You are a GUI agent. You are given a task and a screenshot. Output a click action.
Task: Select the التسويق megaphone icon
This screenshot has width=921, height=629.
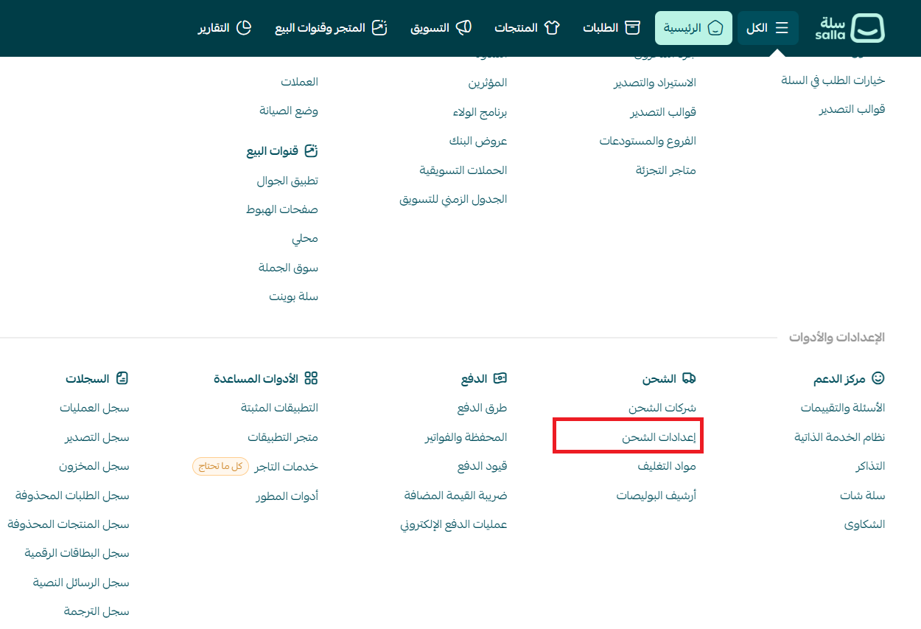[464, 27]
